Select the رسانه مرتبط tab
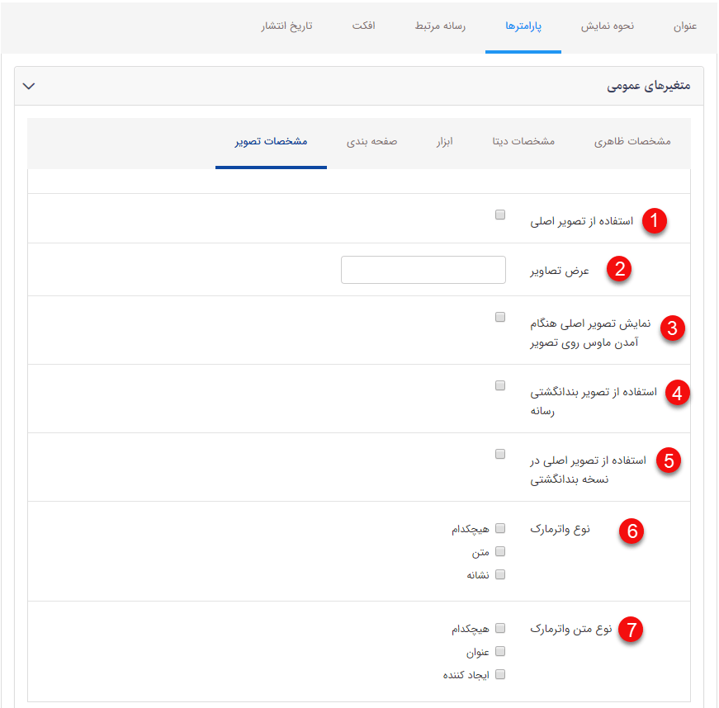Screen dimensions: 719x708 click(x=439, y=26)
